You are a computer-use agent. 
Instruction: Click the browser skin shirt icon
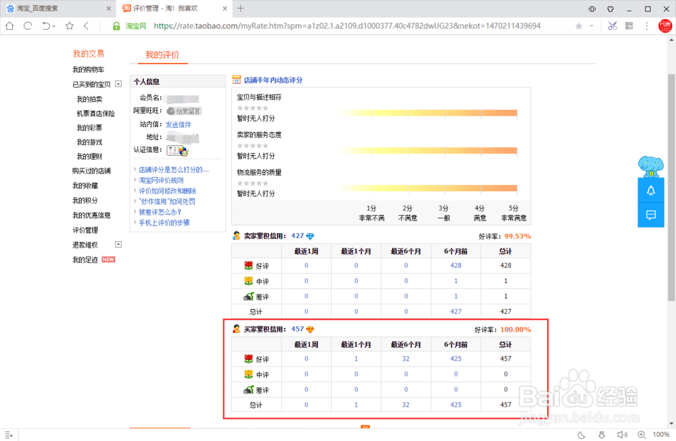pyautogui.click(x=610, y=9)
